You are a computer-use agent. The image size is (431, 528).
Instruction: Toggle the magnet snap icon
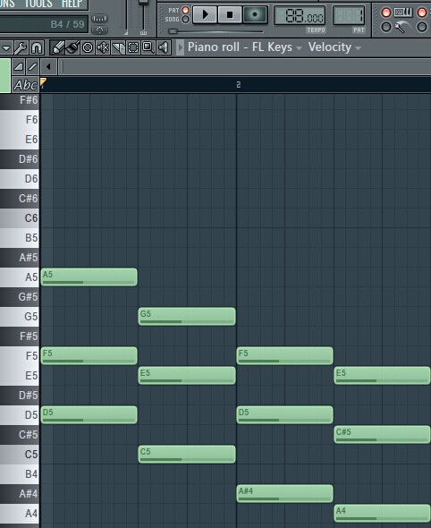coord(37,47)
